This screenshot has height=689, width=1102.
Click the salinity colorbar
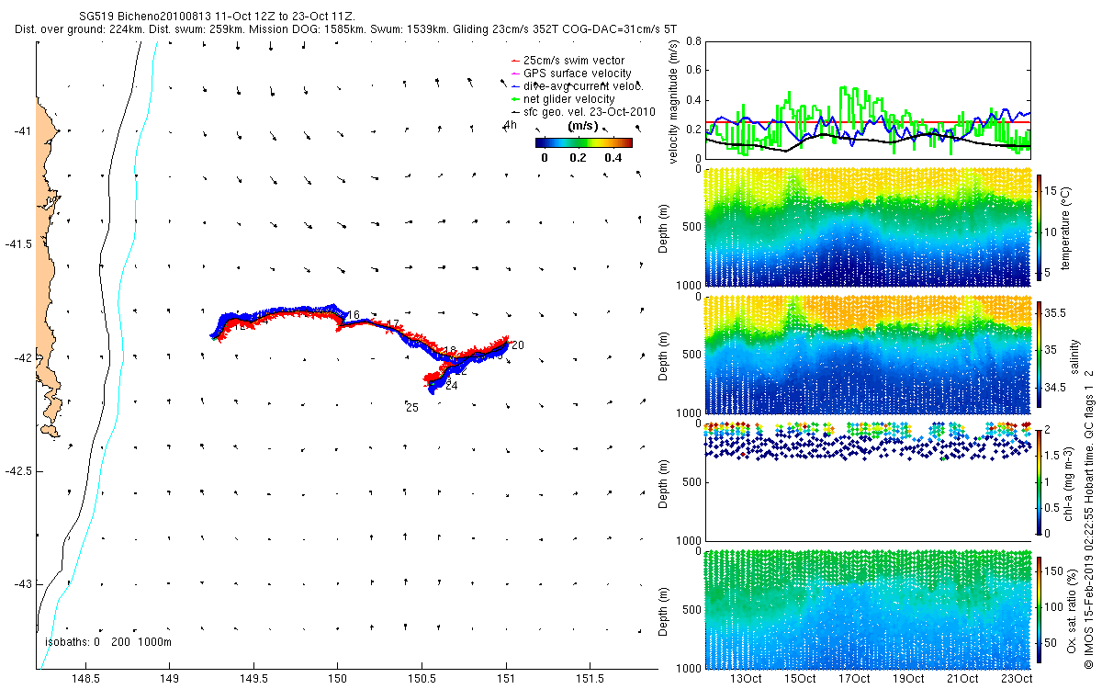(1040, 355)
